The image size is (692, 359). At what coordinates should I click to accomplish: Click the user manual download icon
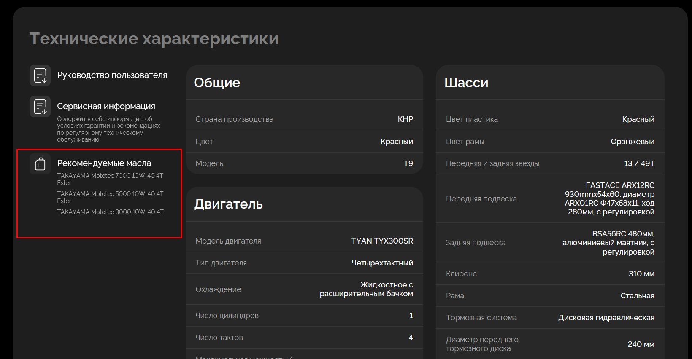[40, 75]
